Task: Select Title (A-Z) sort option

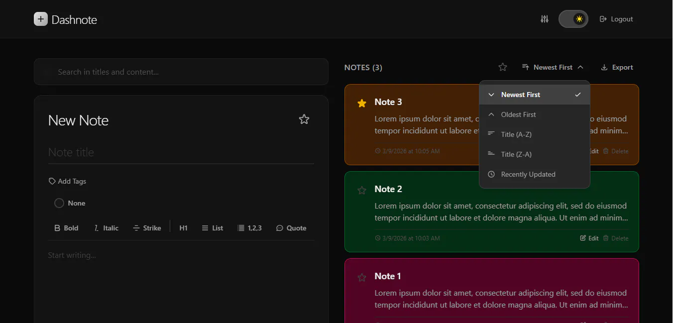Action: coord(535,134)
